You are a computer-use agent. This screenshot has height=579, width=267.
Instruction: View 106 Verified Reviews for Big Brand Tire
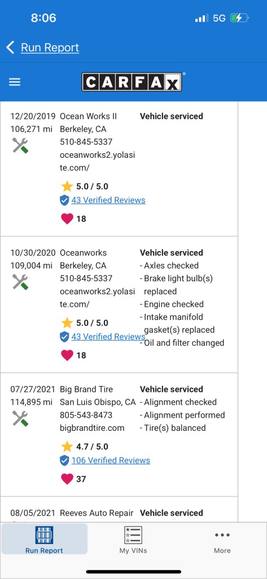pyautogui.click(x=111, y=460)
